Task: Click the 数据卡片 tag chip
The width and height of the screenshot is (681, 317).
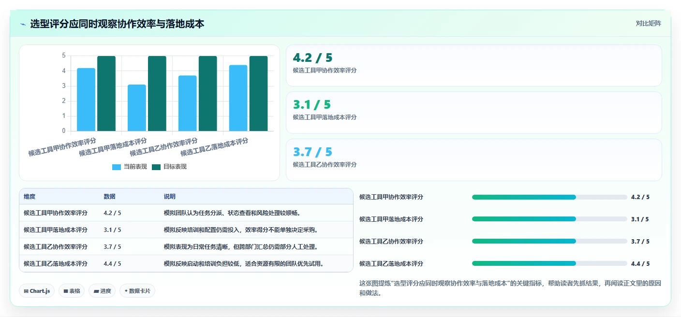Action: 137,291
